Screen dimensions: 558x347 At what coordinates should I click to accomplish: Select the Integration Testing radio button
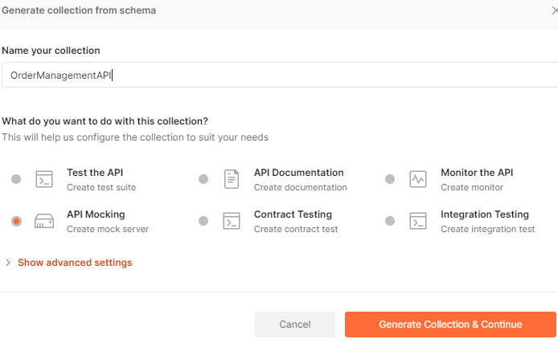tap(390, 221)
